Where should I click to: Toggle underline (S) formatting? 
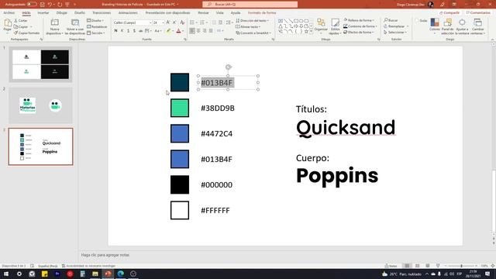pyautogui.click(x=128, y=31)
